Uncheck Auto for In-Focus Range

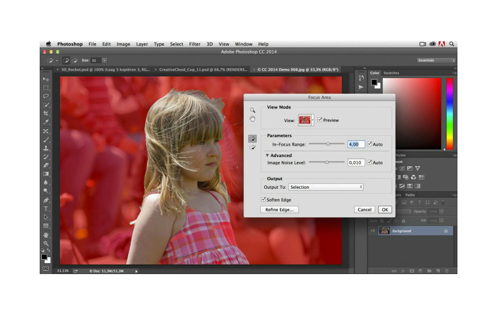pyautogui.click(x=369, y=144)
